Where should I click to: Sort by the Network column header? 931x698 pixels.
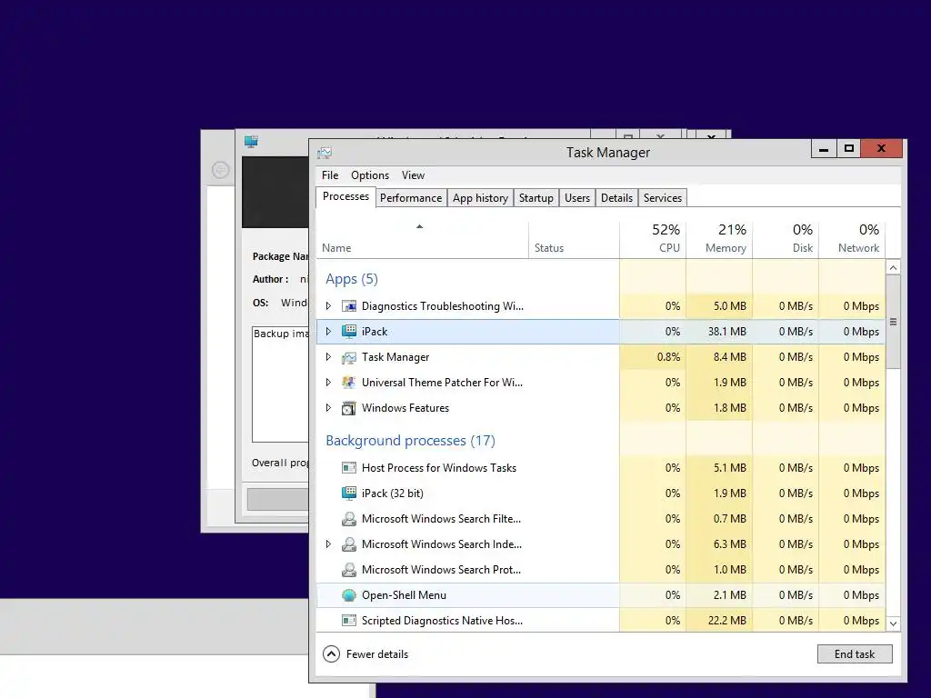852,240
